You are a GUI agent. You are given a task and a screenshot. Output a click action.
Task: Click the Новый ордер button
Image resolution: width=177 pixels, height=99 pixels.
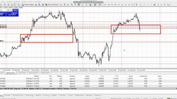[28, 5]
